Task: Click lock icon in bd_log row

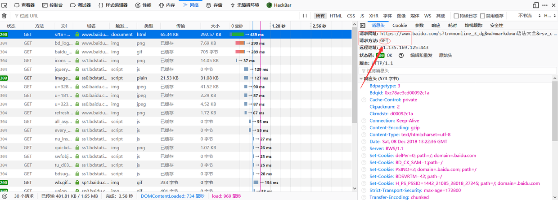Action: point(77,43)
